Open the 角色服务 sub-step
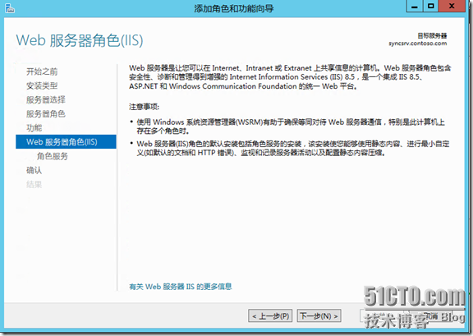 [x=53, y=156]
